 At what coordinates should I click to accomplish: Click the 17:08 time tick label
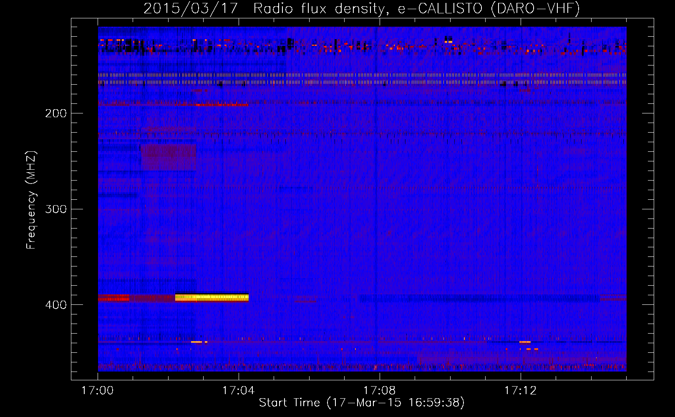point(380,391)
